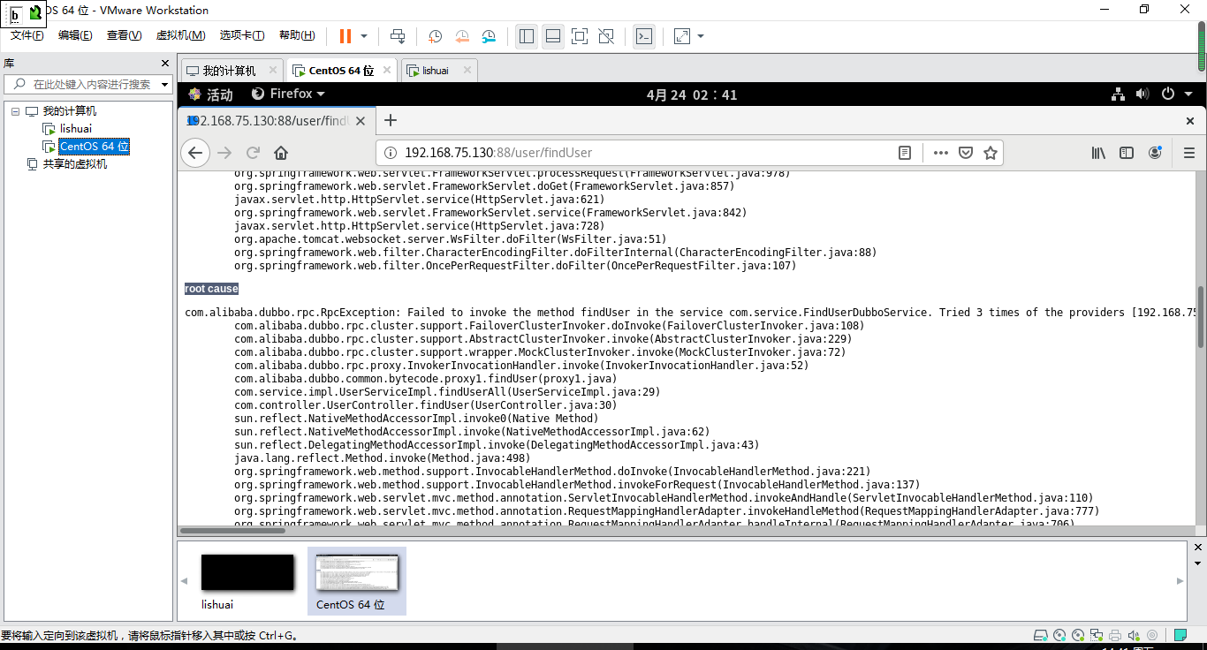Toggle VMware Unity mode

coord(606,36)
